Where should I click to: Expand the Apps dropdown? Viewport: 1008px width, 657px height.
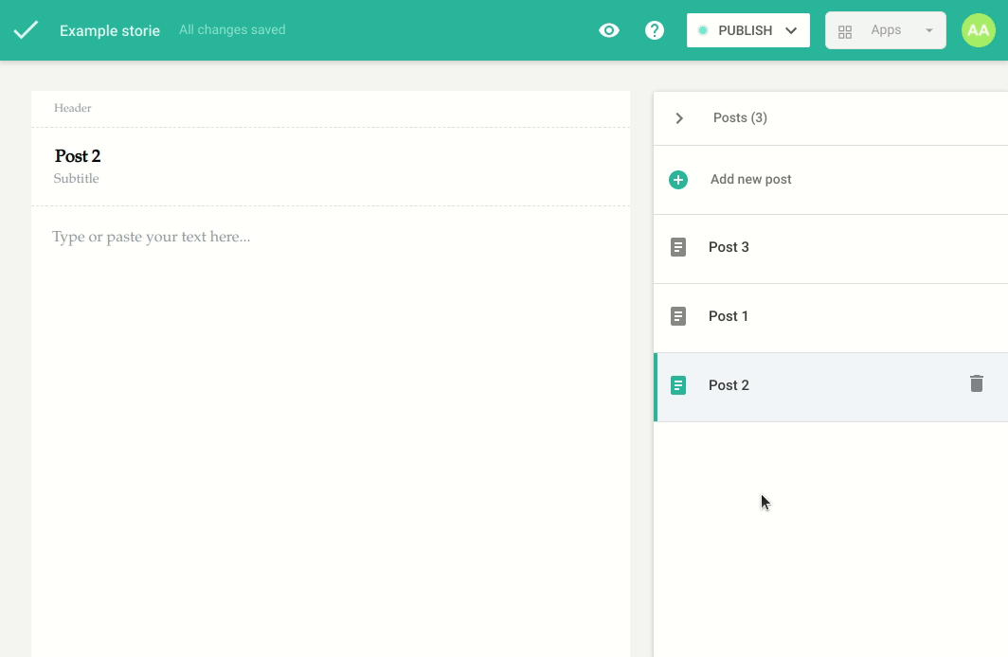pyautogui.click(x=885, y=30)
